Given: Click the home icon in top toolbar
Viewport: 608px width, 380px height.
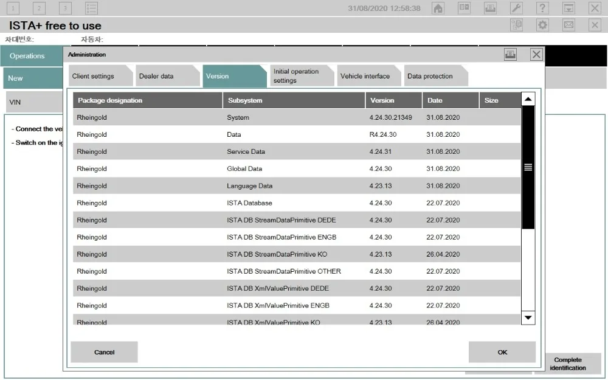Looking at the screenshot, I should (x=438, y=9).
